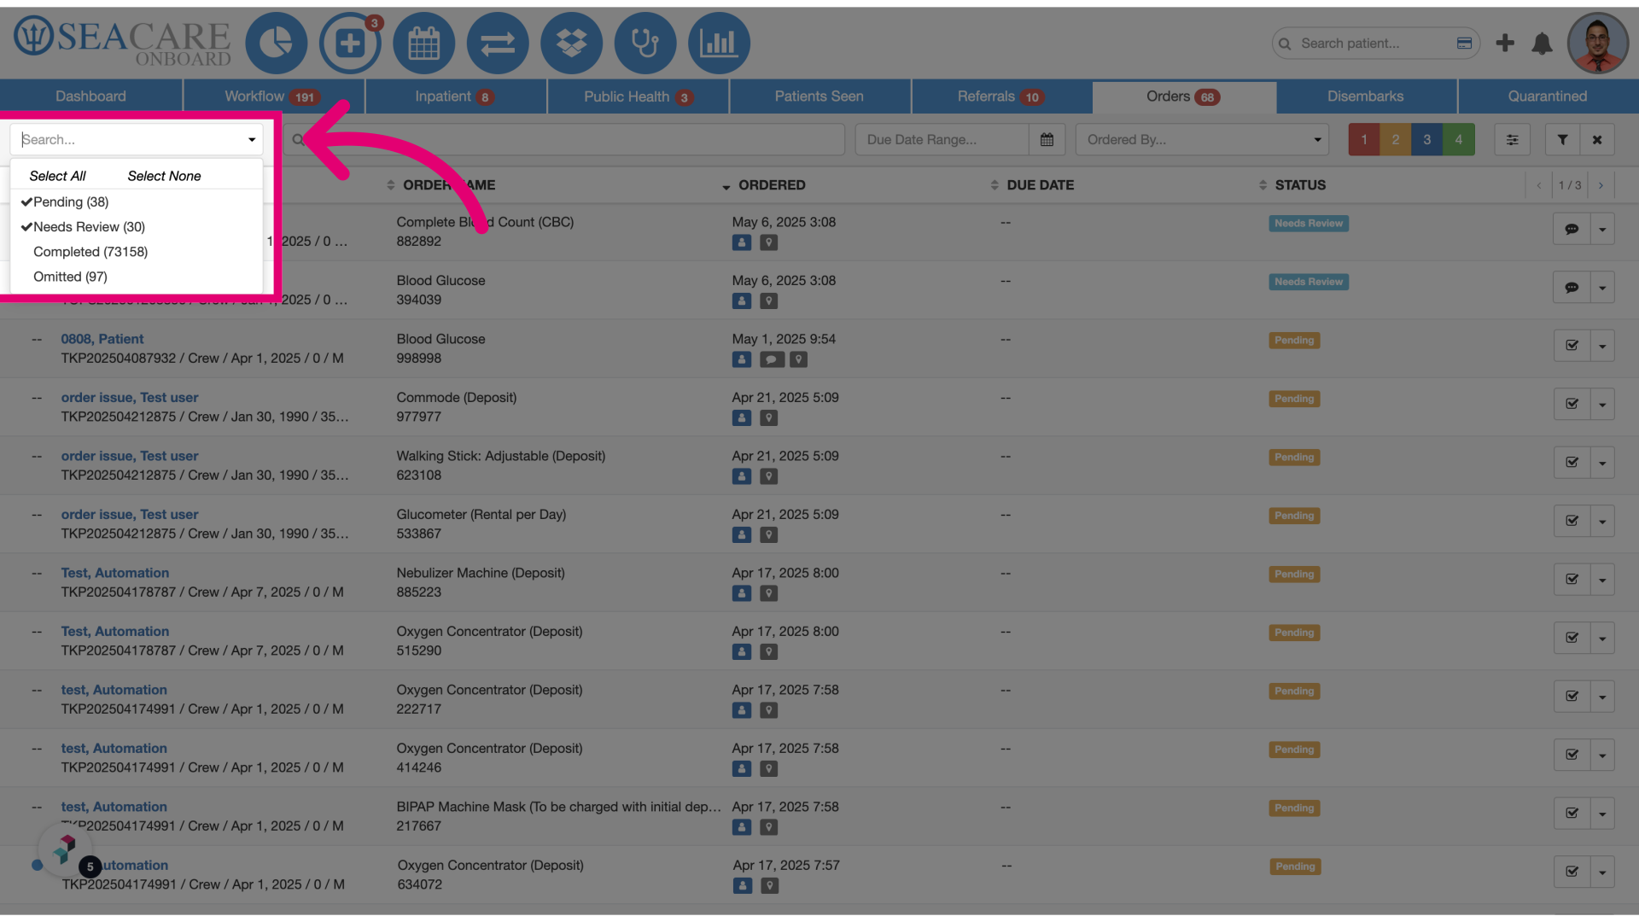Click Select None in status filter
This screenshot has width=1639, height=922.
pyautogui.click(x=164, y=176)
